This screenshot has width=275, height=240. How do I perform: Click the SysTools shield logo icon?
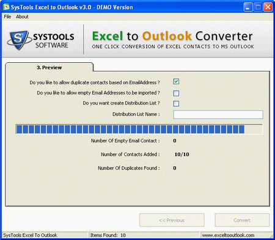point(18,40)
